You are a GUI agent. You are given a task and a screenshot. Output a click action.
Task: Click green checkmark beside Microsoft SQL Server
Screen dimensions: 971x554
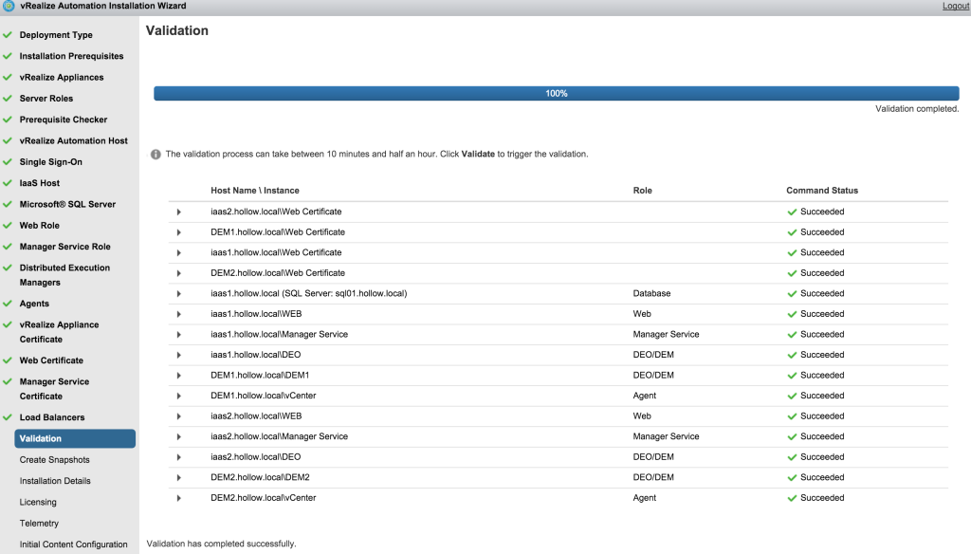pyautogui.click(x=8, y=204)
